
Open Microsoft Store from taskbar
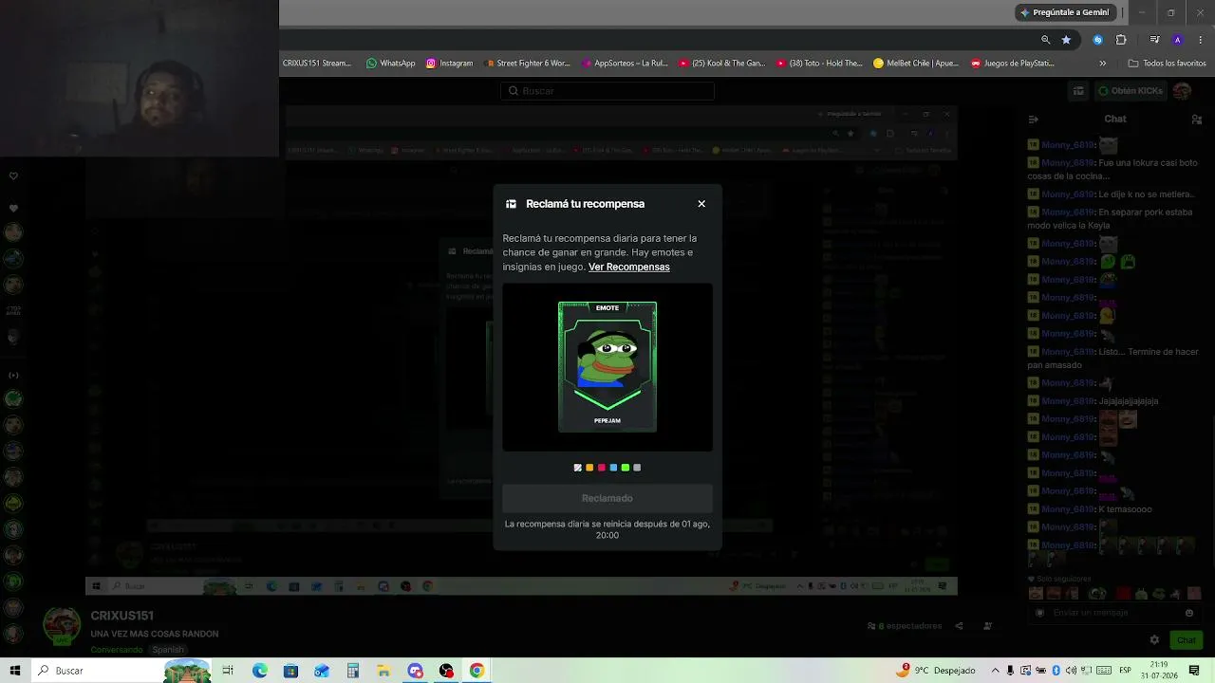click(x=291, y=671)
